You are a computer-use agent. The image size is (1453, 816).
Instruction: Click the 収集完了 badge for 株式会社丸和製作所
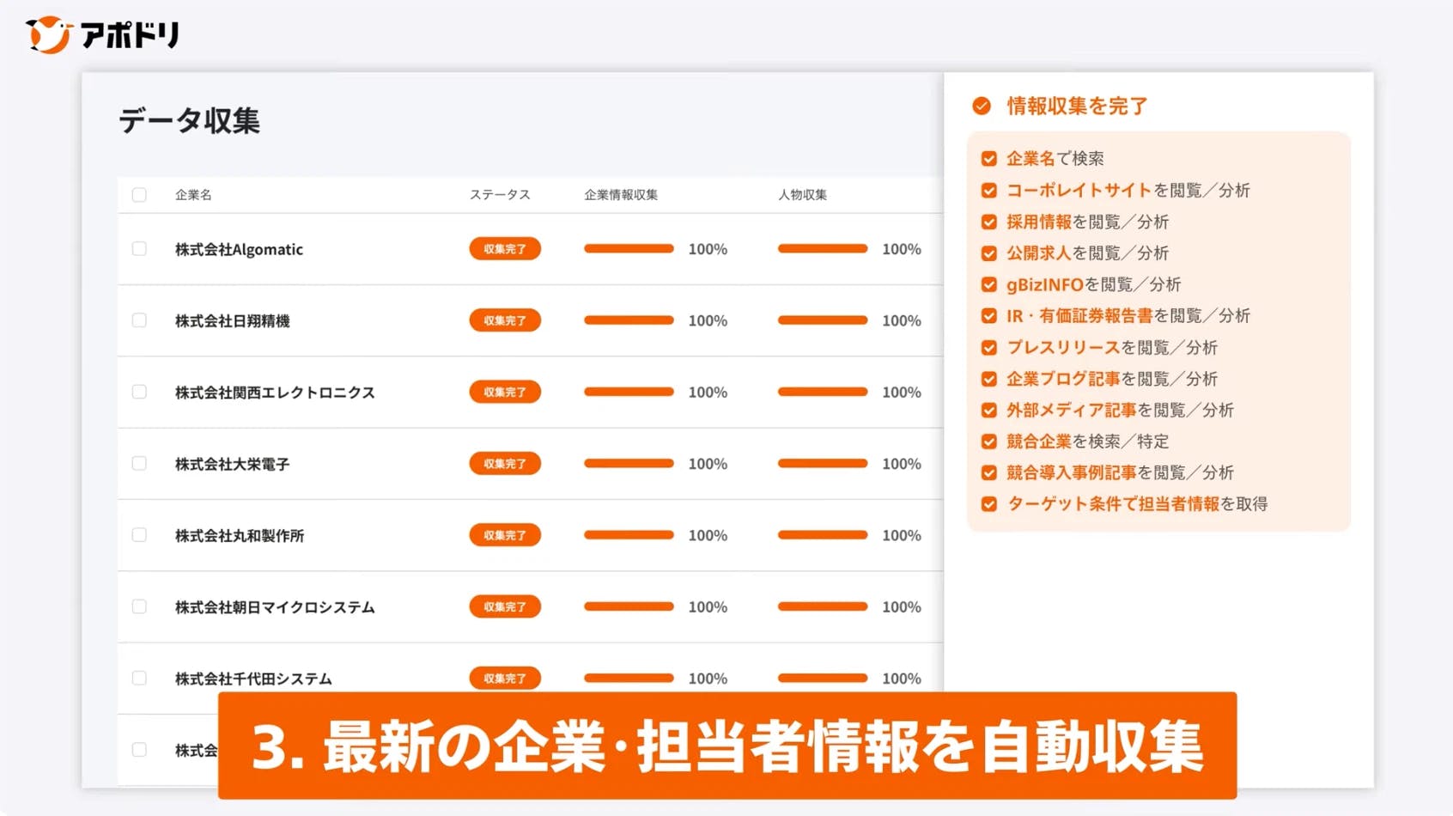(504, 535)
